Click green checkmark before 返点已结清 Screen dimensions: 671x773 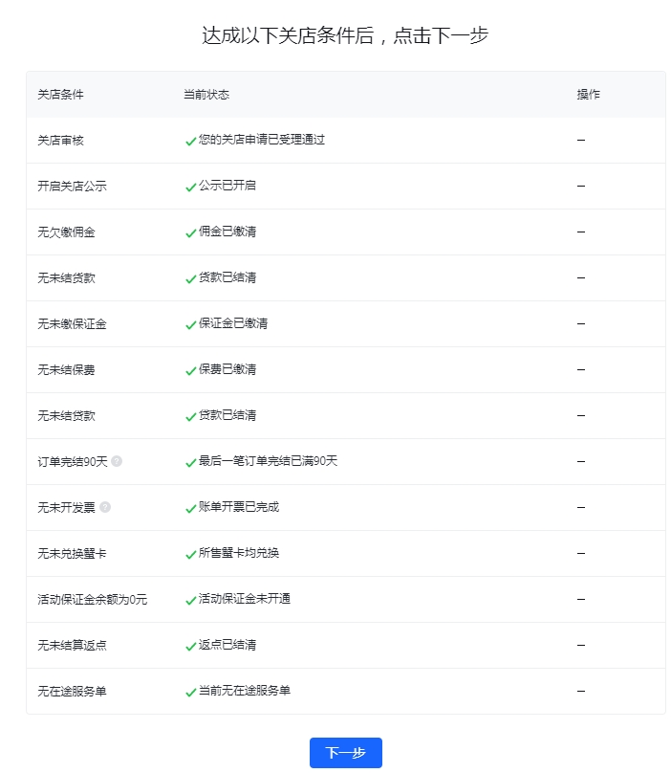coord(190,647)
